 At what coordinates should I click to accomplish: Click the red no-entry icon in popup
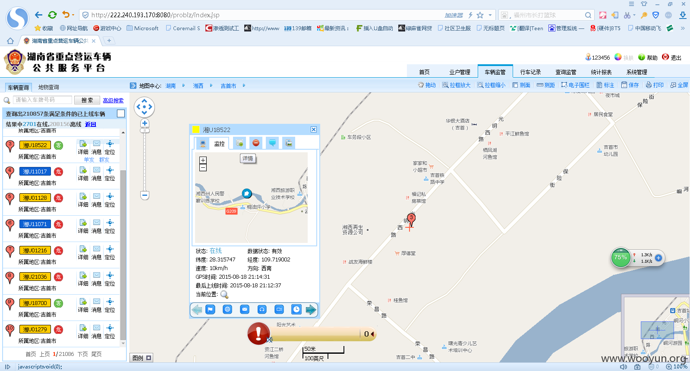256,143
